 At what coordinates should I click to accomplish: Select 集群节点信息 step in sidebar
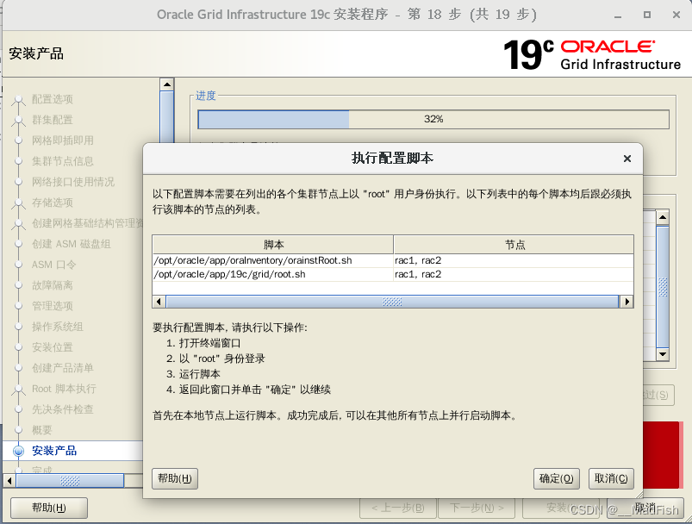coord(63,161)
